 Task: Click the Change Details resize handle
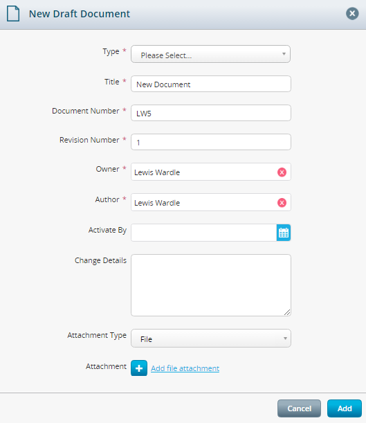[x=287, y=312]
